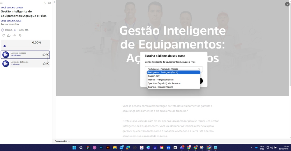Screen dimensions: 291x151
Task: Select Spanish - Español (Latin America) option
Action: click(x=174, y=83)
